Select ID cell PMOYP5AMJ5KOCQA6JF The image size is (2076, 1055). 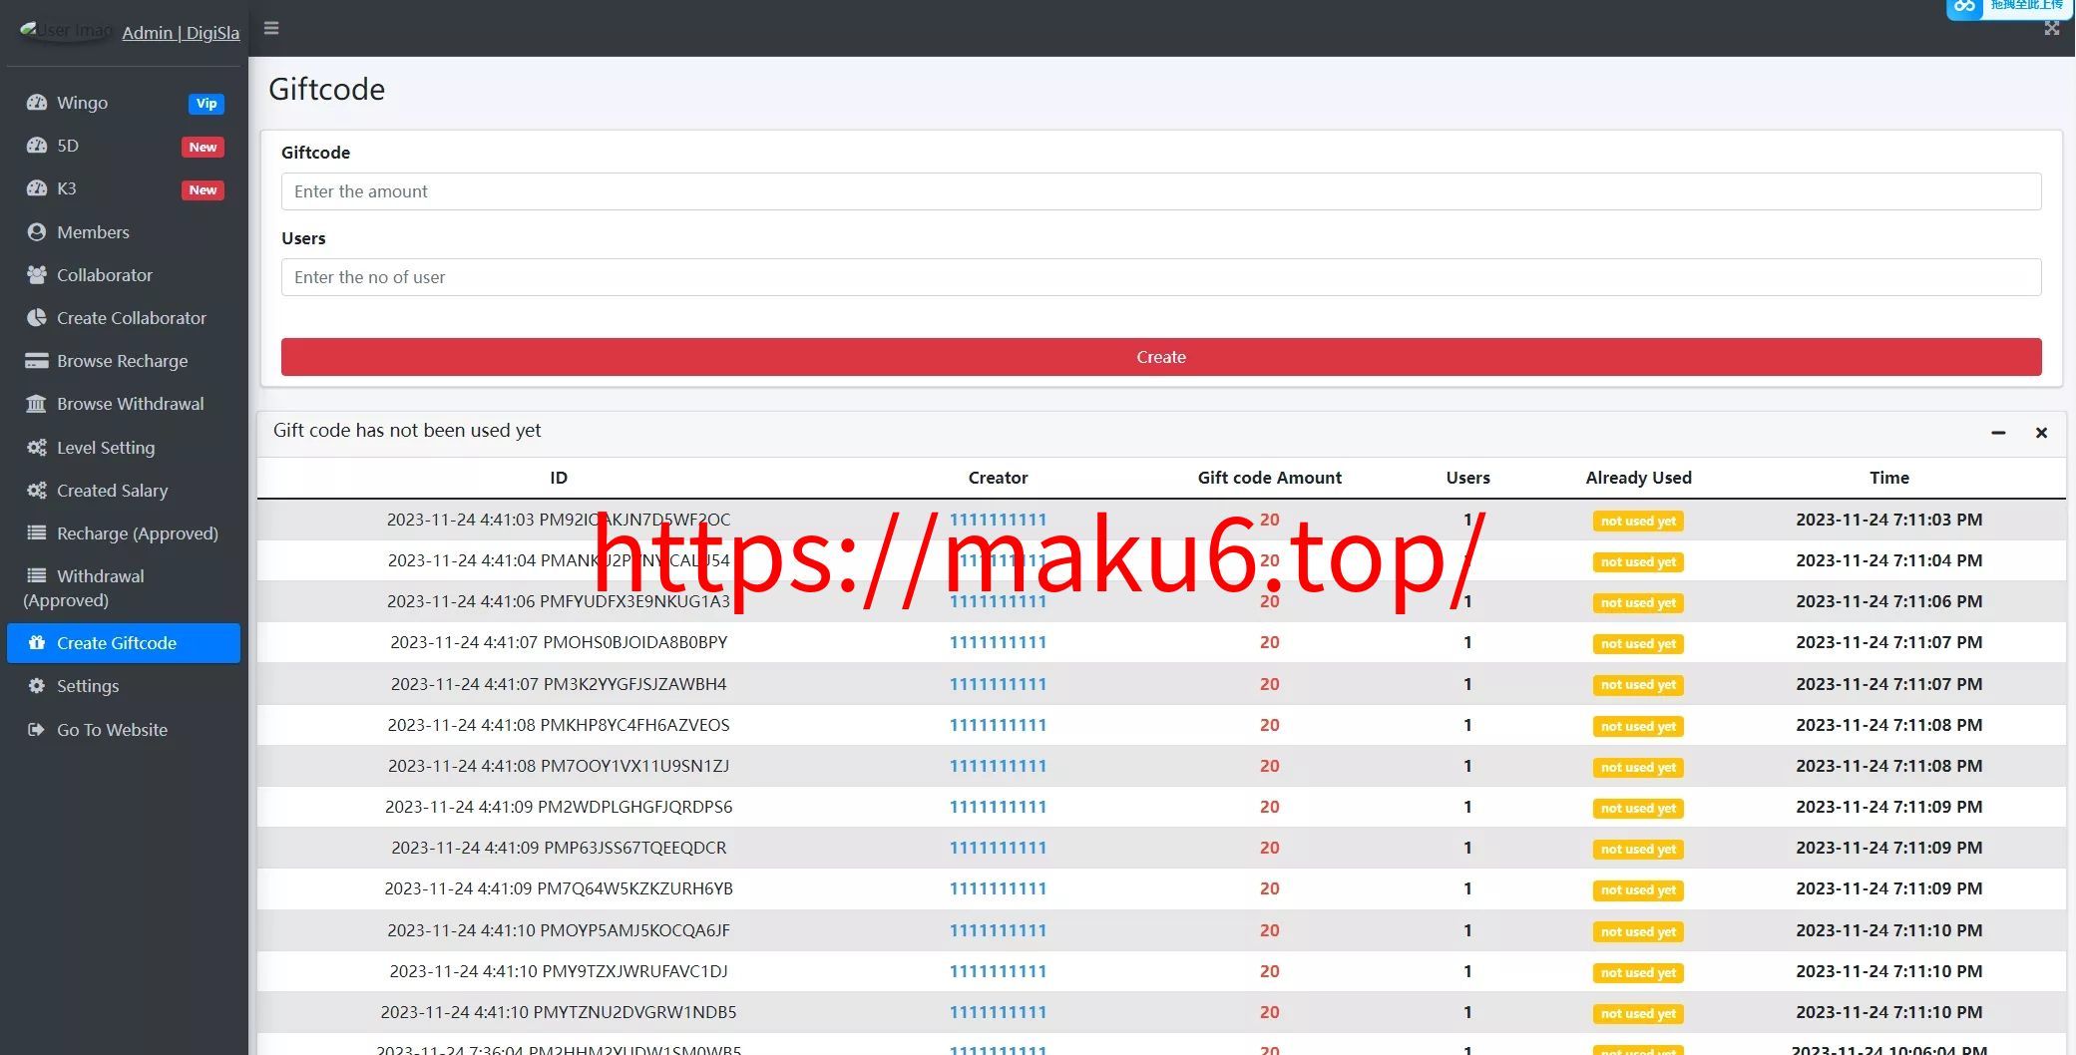(x=559, y=930)
